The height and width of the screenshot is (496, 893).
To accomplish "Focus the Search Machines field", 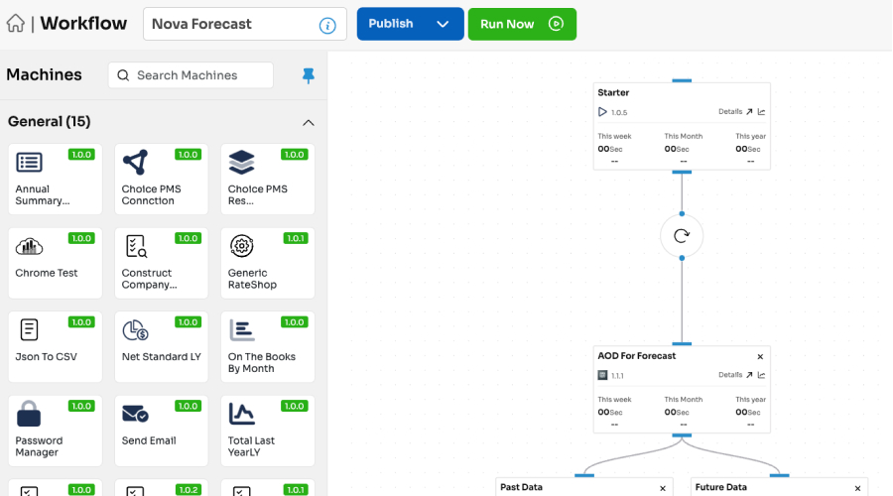I will [191, 75].
